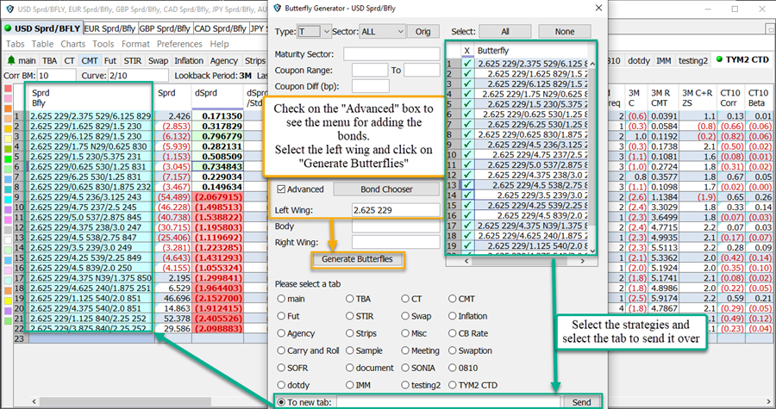The height and width of the screenshot is (409, 776).
Task: Click the Right Wing input field
Action: [x=396, y=242]
